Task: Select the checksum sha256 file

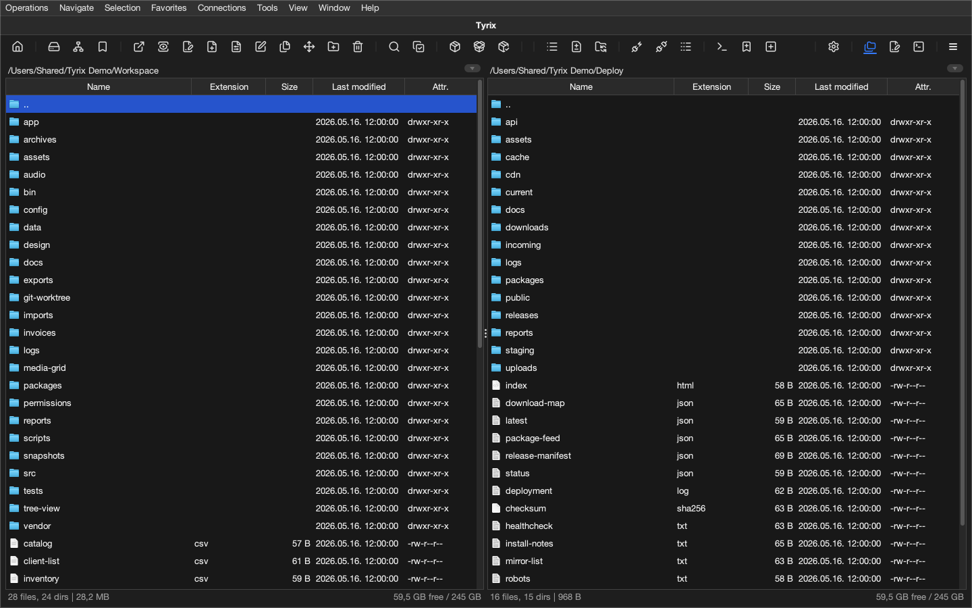Action: pos(724,508)
